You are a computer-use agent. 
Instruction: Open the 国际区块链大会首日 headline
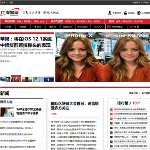tap(75, 106)
